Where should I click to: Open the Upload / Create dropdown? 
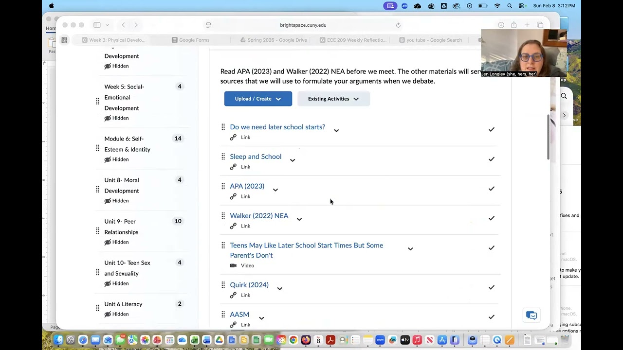(x=258, y=99)
